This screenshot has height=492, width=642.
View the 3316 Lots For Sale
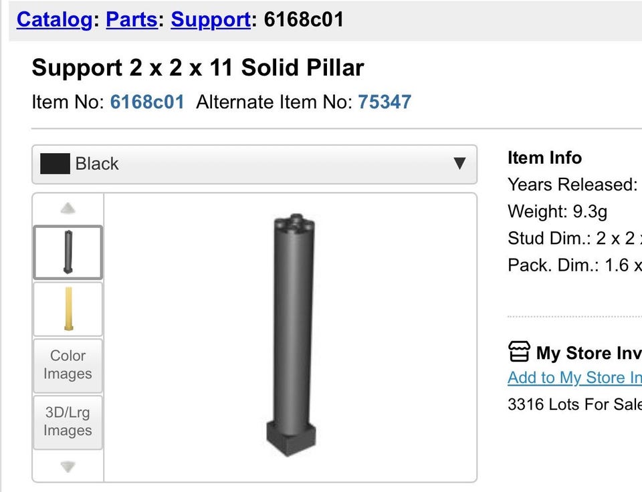click(x=574, y=404)
